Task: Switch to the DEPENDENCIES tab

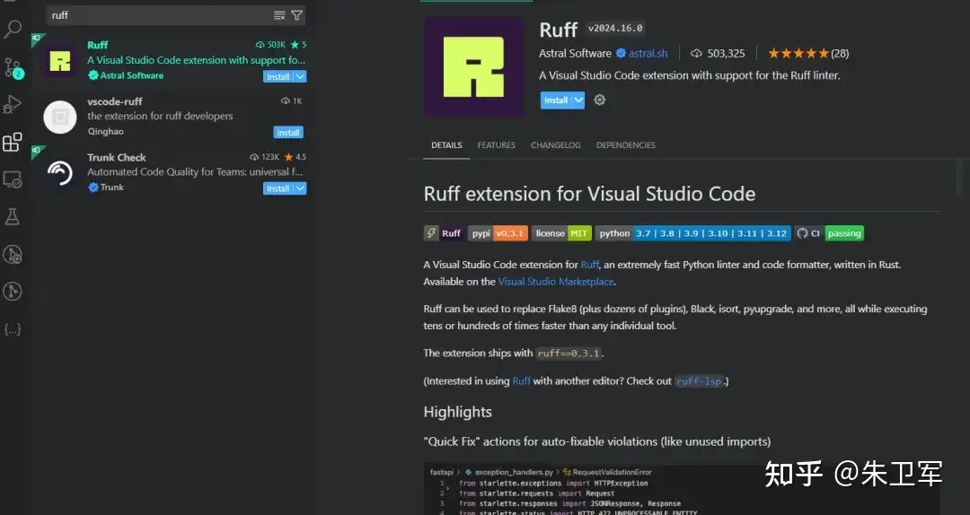Action: pyautogui.click(x=625, y=145)
